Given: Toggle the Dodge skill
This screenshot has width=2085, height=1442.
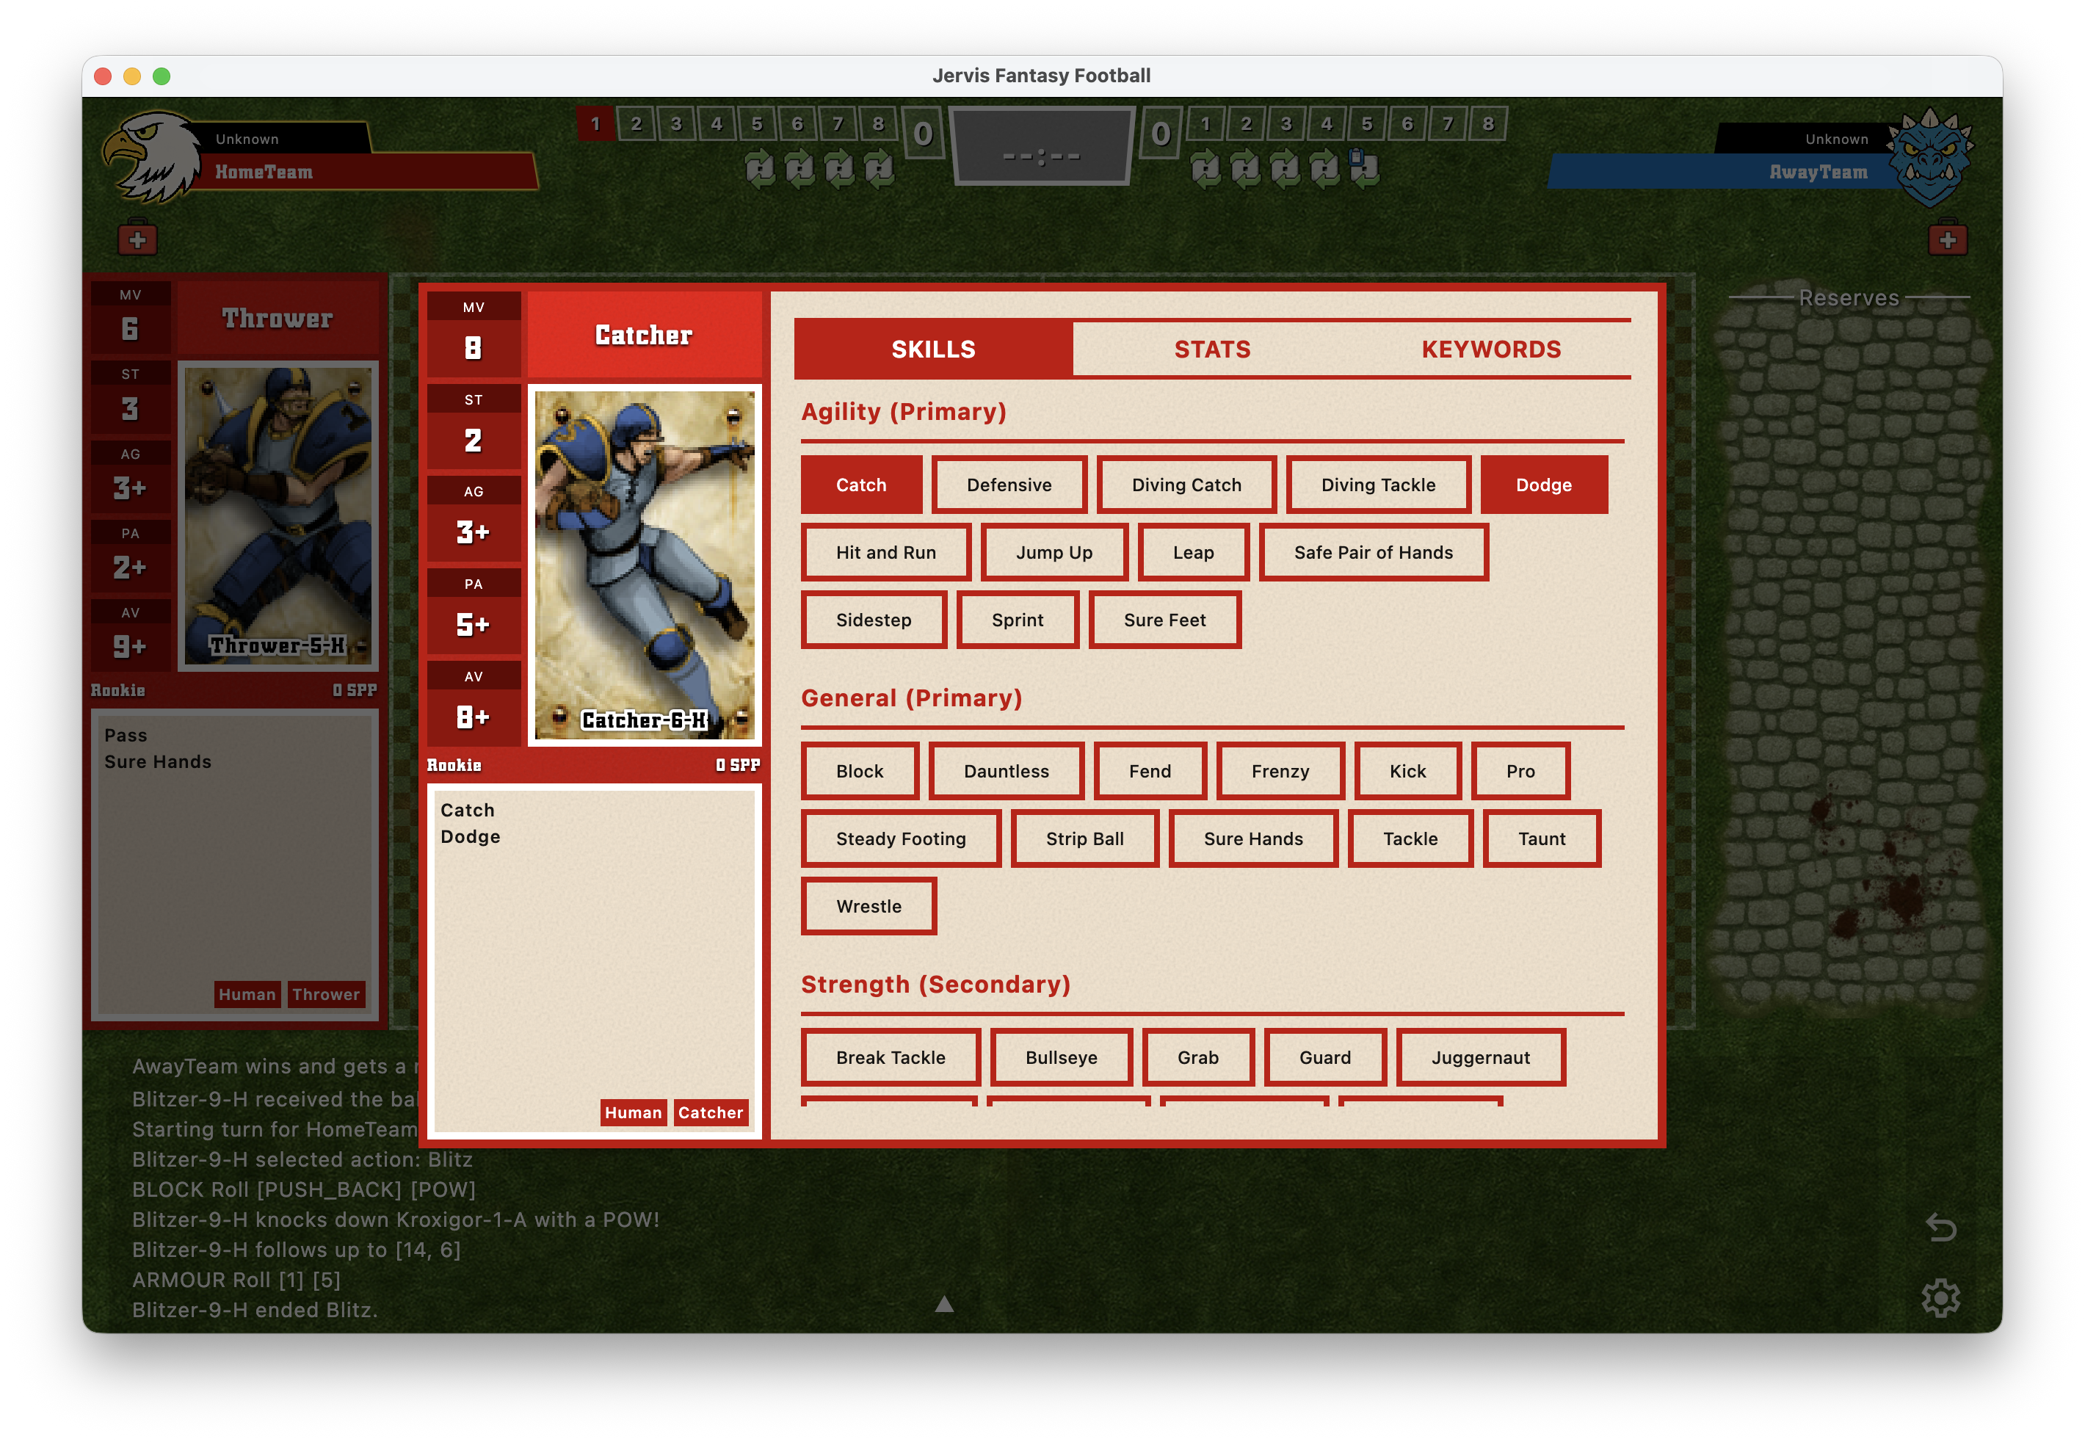Looking at the screenshot, I should (1544, 485).
